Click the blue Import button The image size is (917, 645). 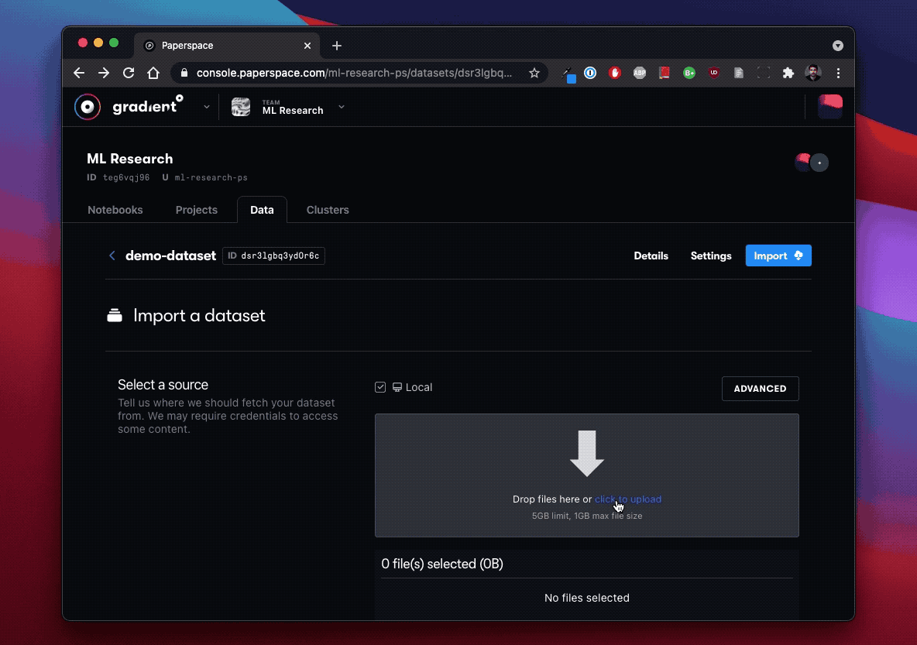pyautogui.click(x=778, y=256)
